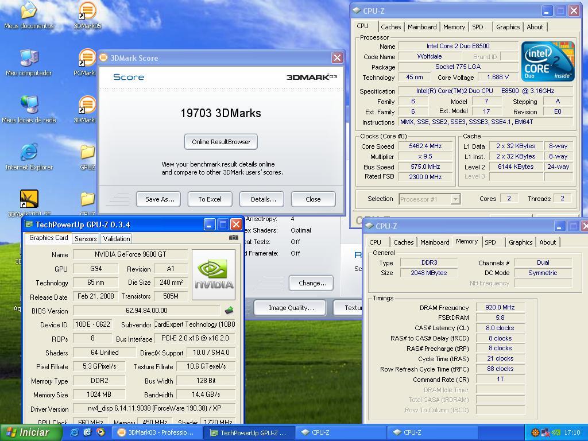Click the BIOS version field 62.94.84.00.00
Viewport: 588px width, 441px height.
pyautogui.click(x=146, y=311)
